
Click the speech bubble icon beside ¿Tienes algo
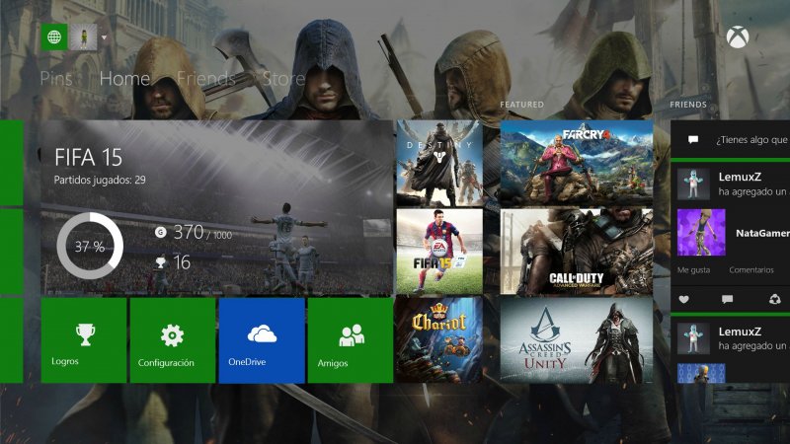pos(693,139)
